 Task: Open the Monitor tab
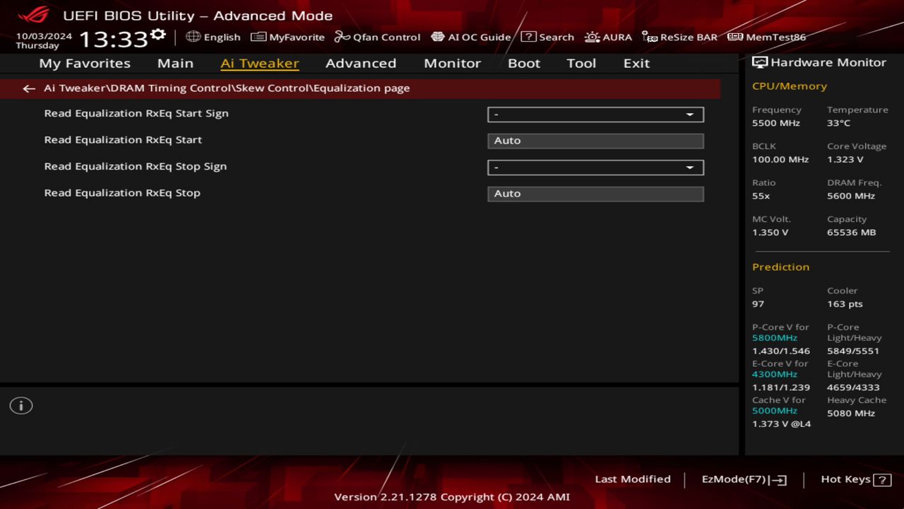452,63
